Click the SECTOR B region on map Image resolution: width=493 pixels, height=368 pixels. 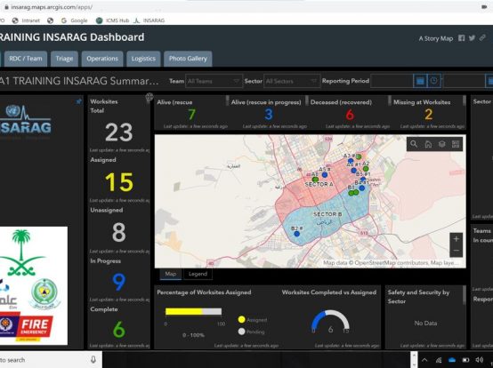tap(327, 214)
